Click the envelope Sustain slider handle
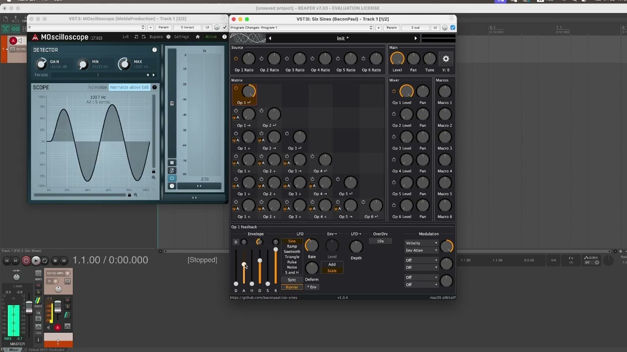The height and width of the screenshot is (352, 627). 267,284
